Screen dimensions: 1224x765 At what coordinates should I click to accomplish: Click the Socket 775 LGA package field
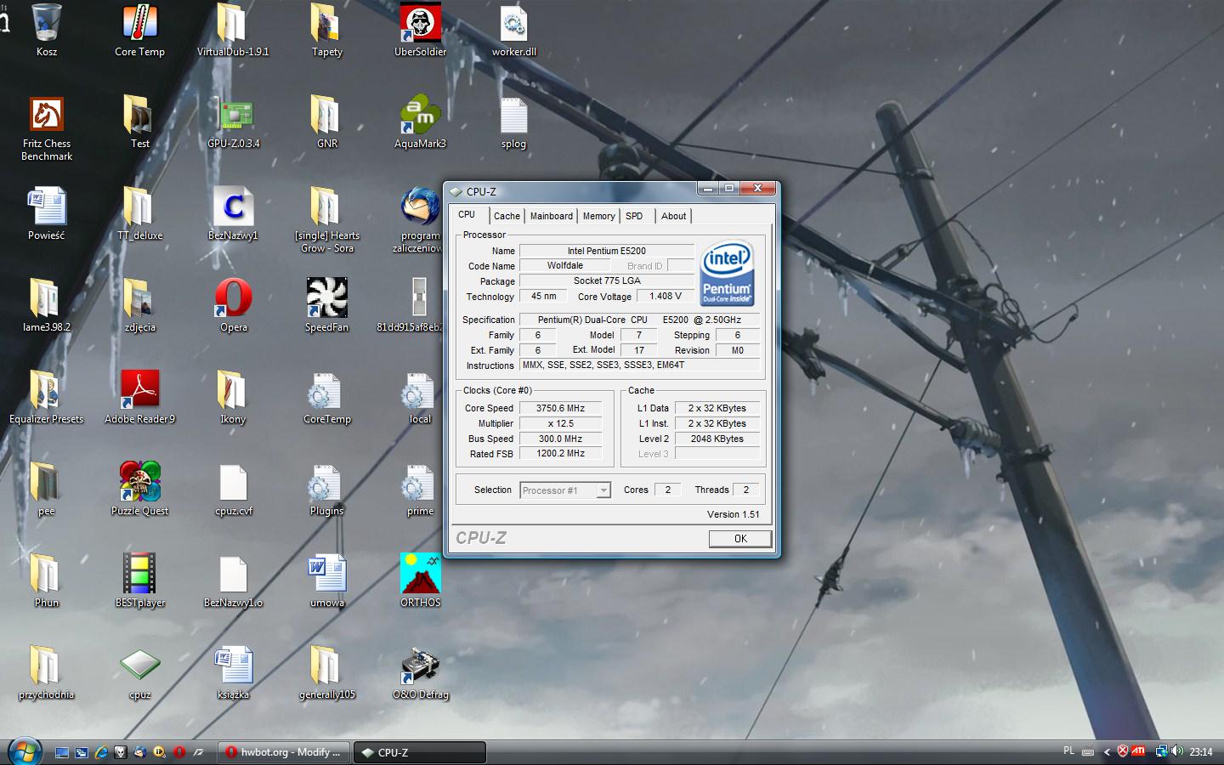(607, 281)
